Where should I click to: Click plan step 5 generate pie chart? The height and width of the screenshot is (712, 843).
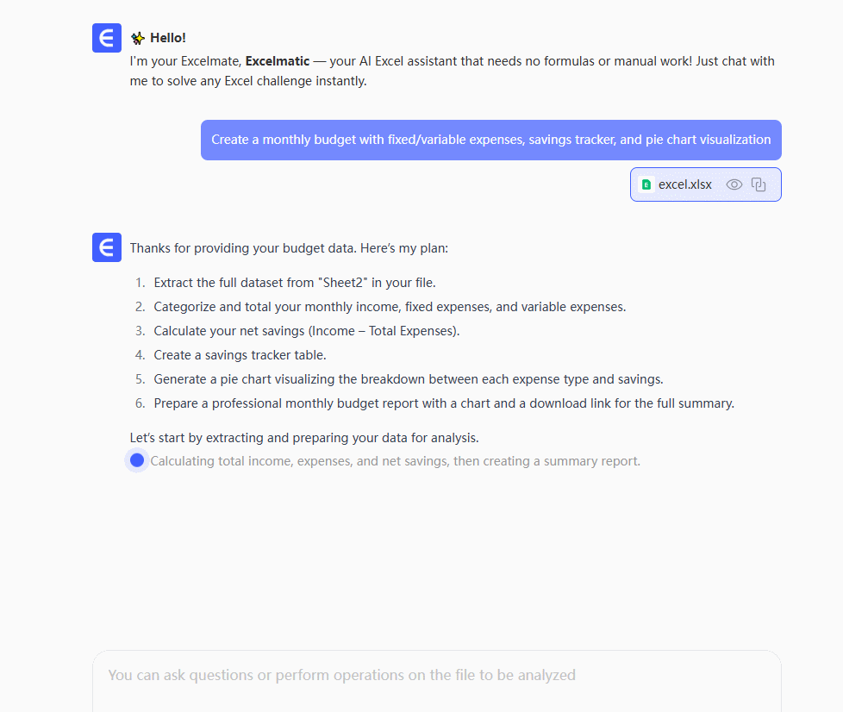408,379
